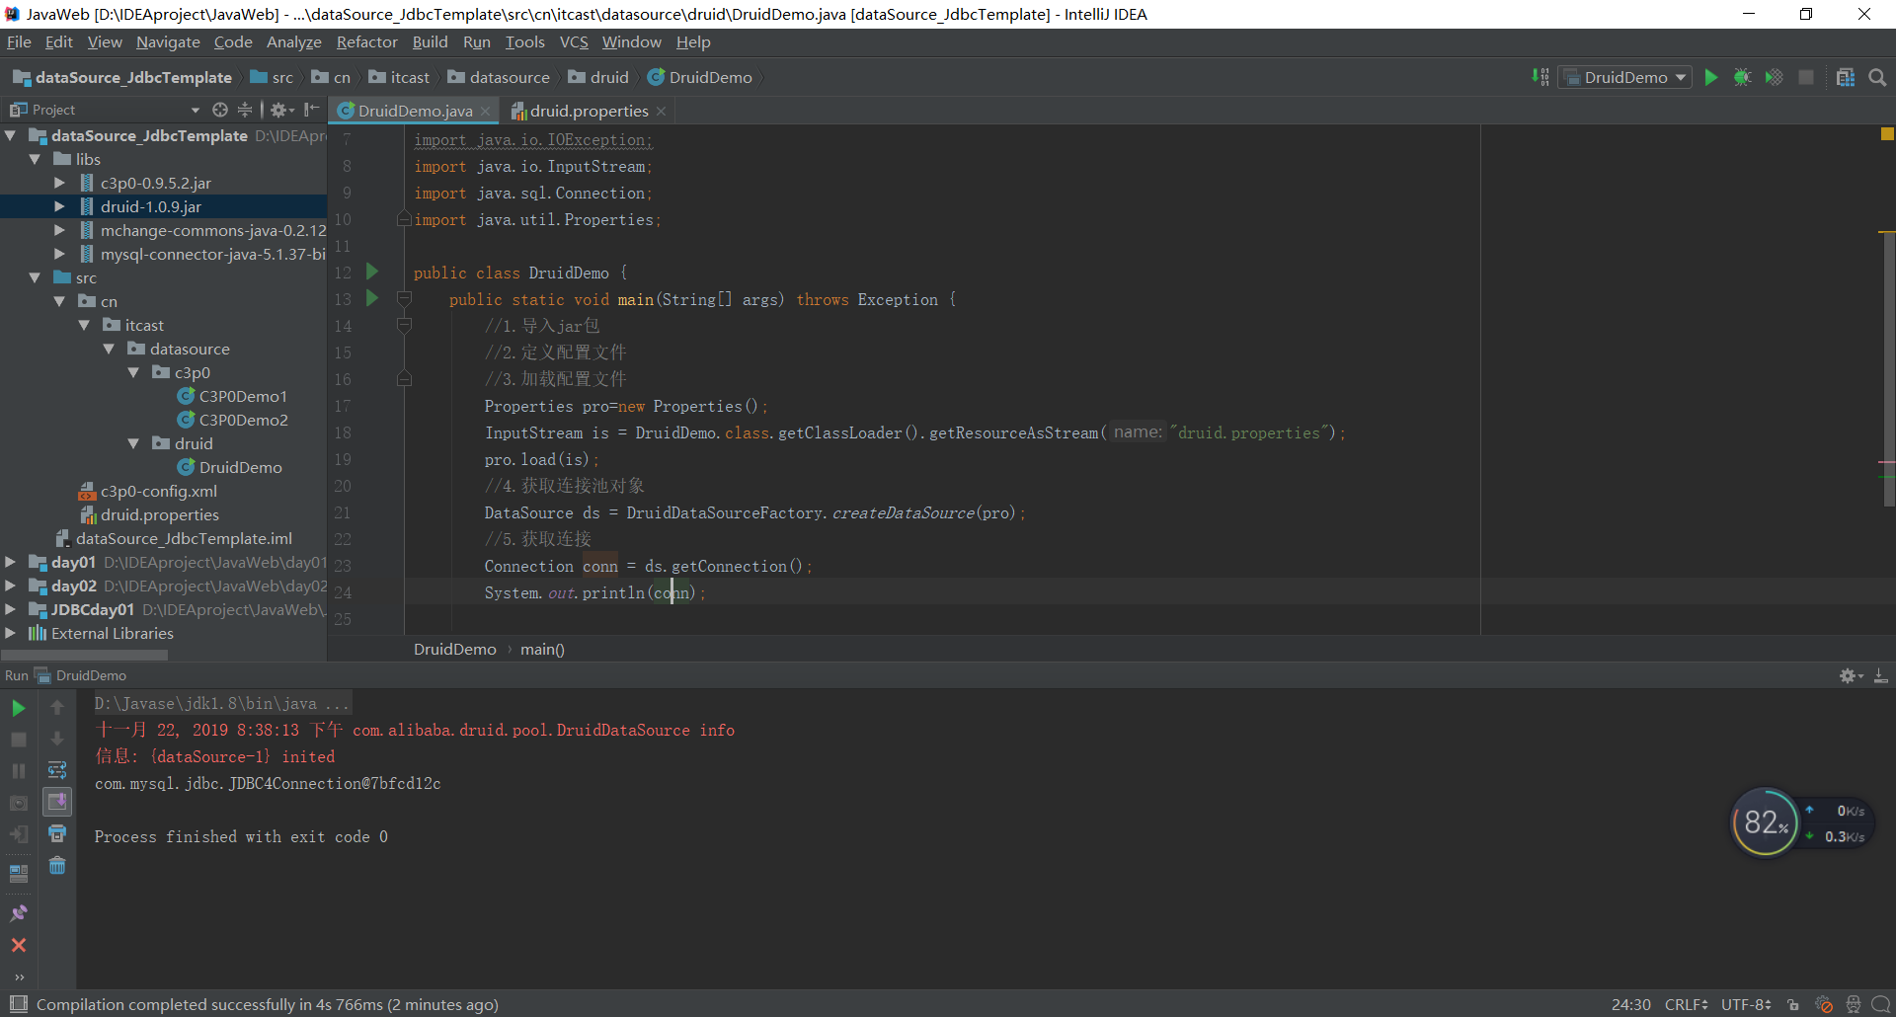This screenshot has width=1896, height=1017.
Task: Open Run panel settings gear
Action: click(1850, 675)
